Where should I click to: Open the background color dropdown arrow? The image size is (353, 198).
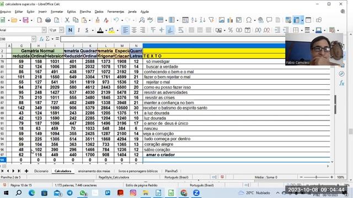pos(117,30)
